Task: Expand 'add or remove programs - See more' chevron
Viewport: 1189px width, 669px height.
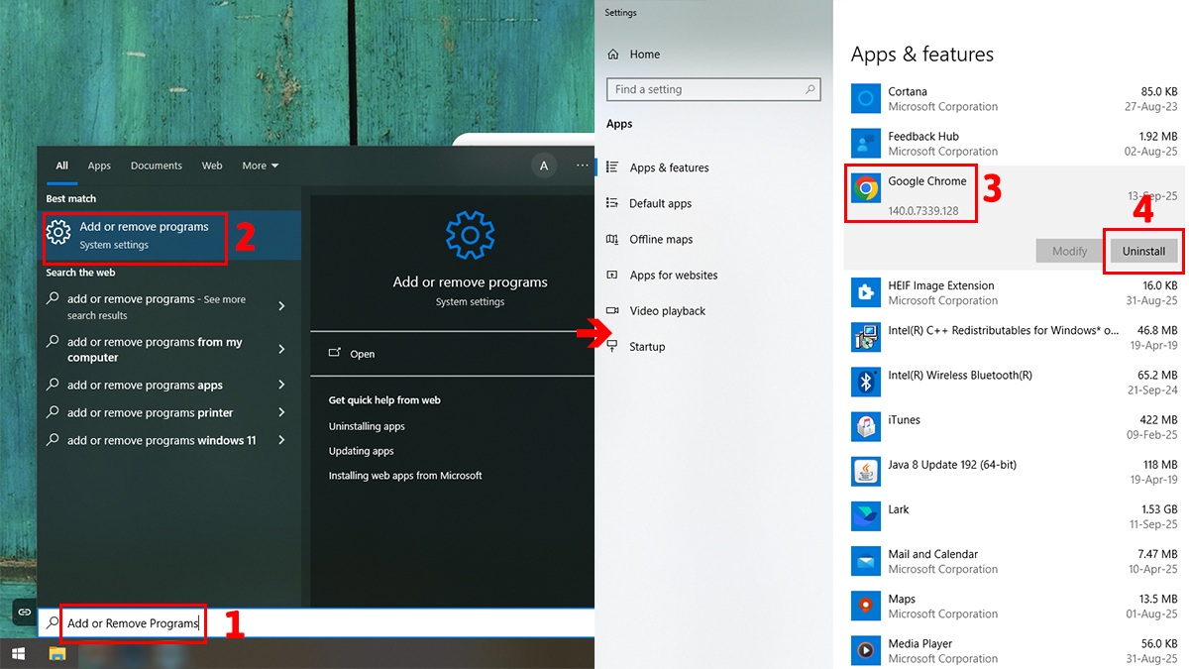Action: 281,306
